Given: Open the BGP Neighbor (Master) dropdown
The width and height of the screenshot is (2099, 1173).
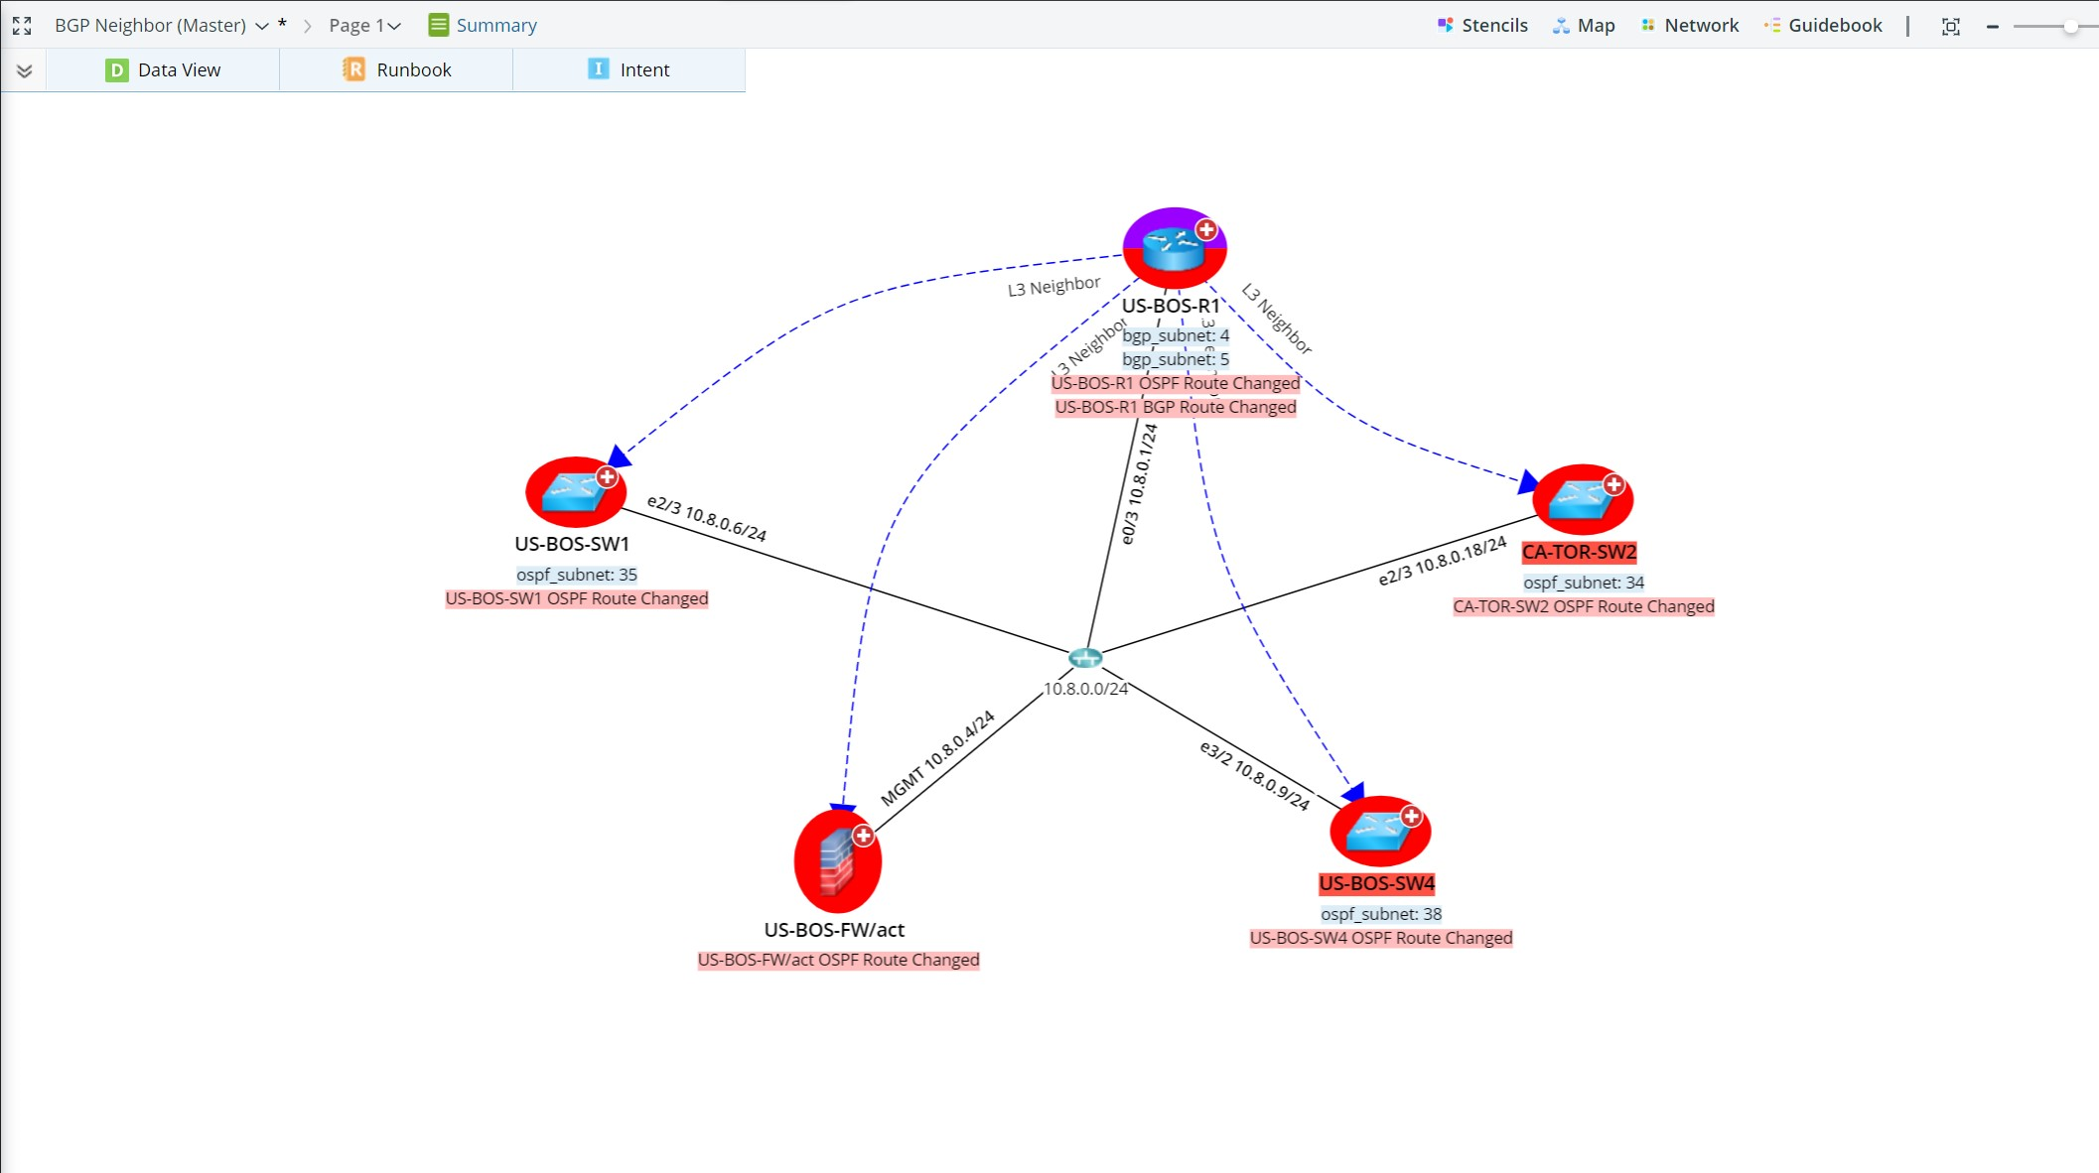Looking at the screenshot, I should point(261,26).
